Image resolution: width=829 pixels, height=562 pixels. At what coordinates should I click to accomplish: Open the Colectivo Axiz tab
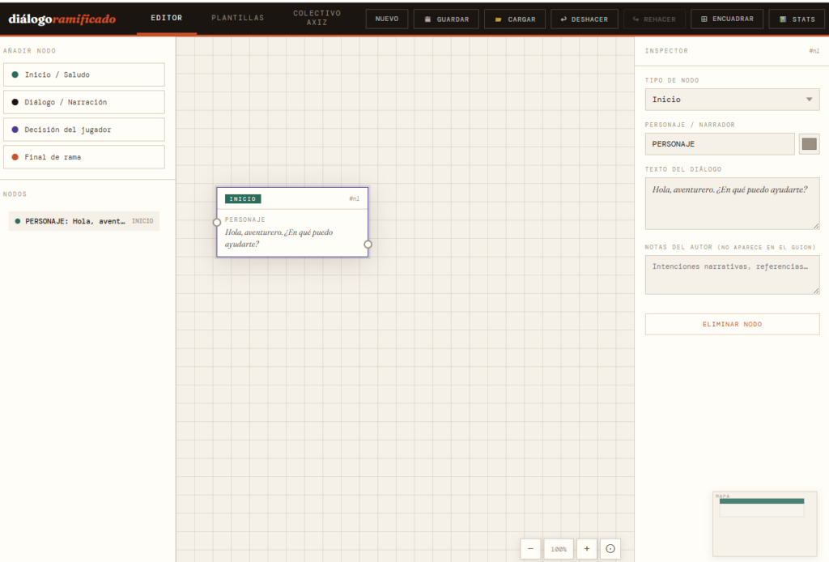click(x=317, y=18)
